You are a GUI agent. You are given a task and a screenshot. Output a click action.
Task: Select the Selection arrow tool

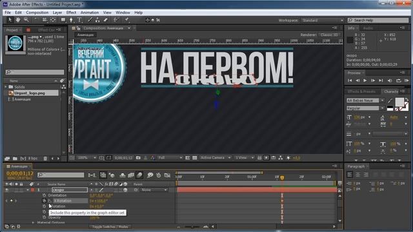point(10,20)
